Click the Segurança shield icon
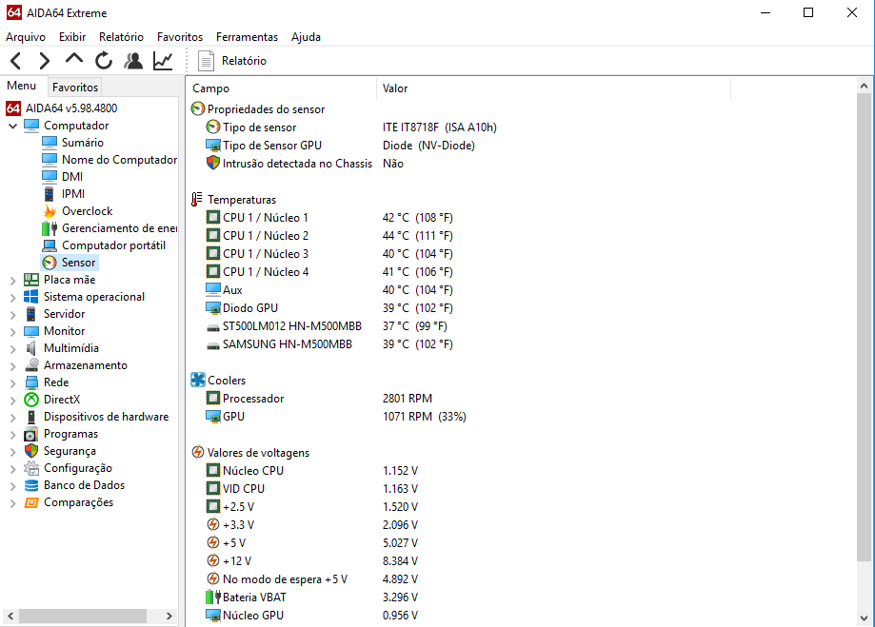This screenshot has width=875, height=627. [31, 451]
